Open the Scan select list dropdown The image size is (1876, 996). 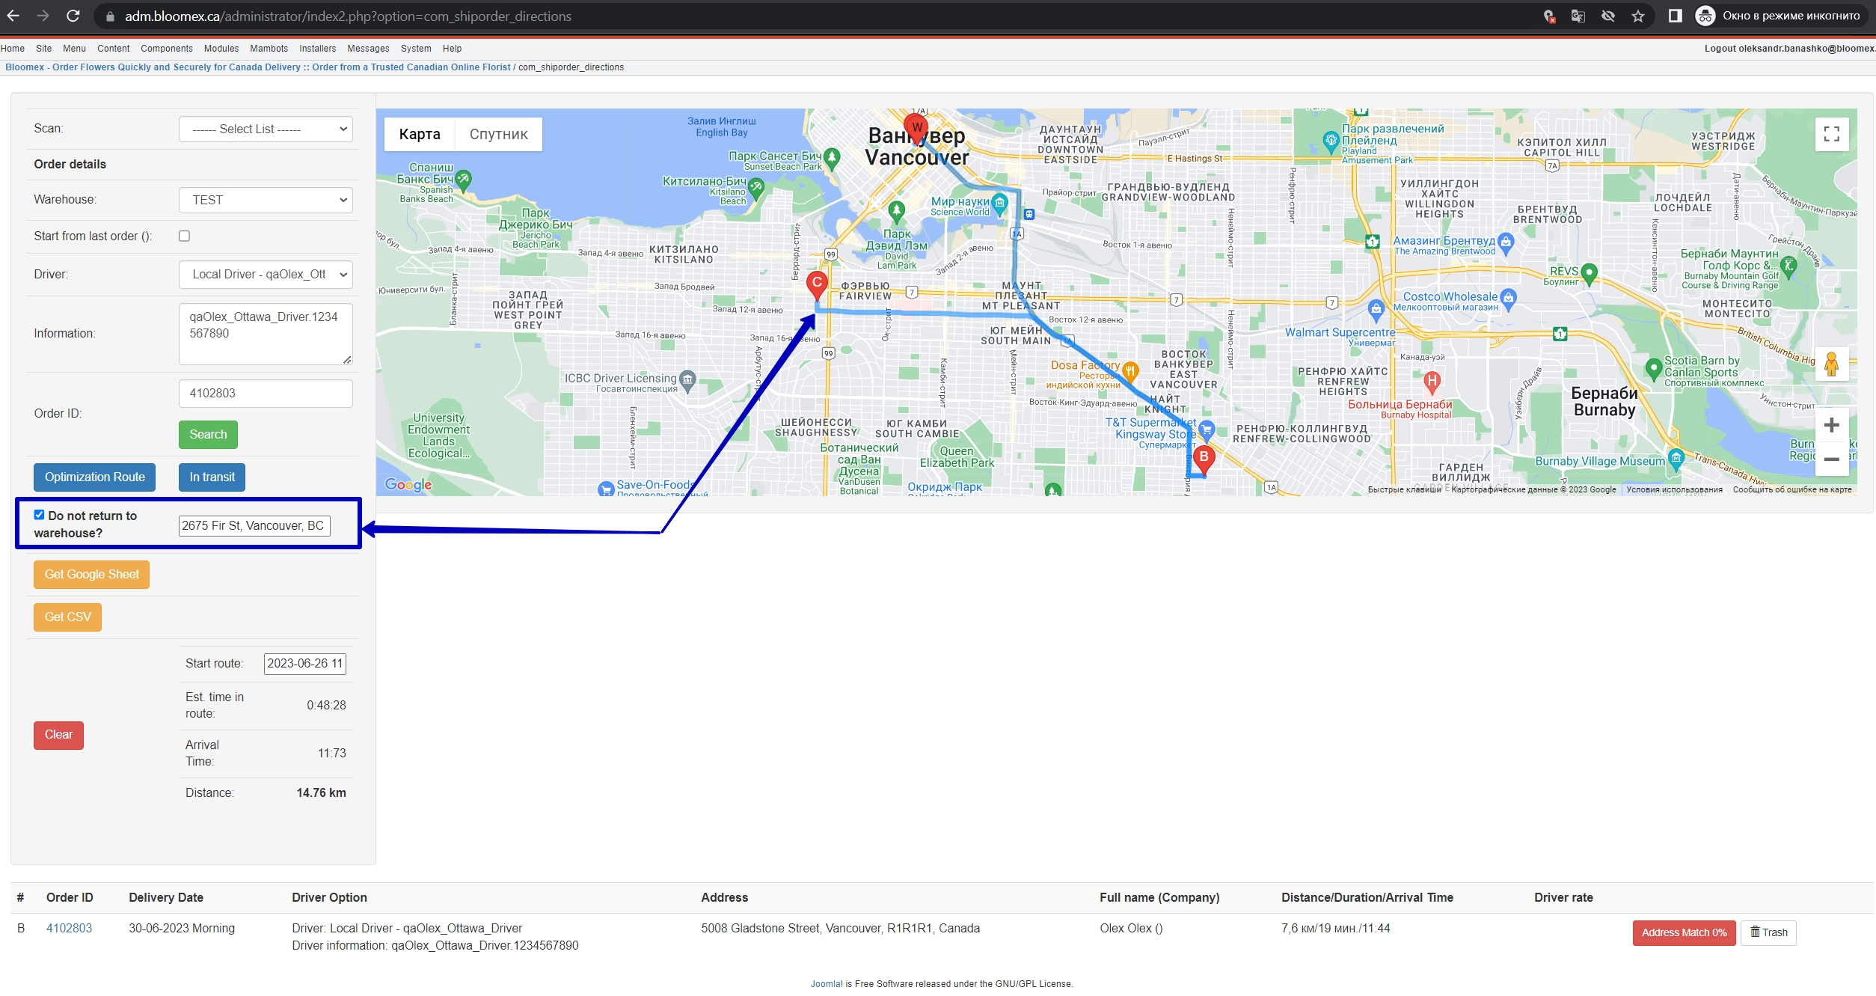click(x=266, y=129)
